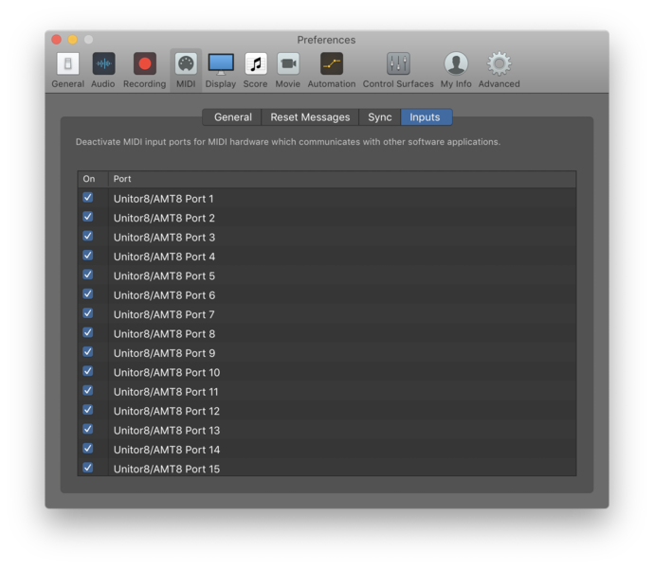Open My Info preferences pane
Image resolution: width=654 pixels, height=568 pixels.
click(x=456, y=70)
